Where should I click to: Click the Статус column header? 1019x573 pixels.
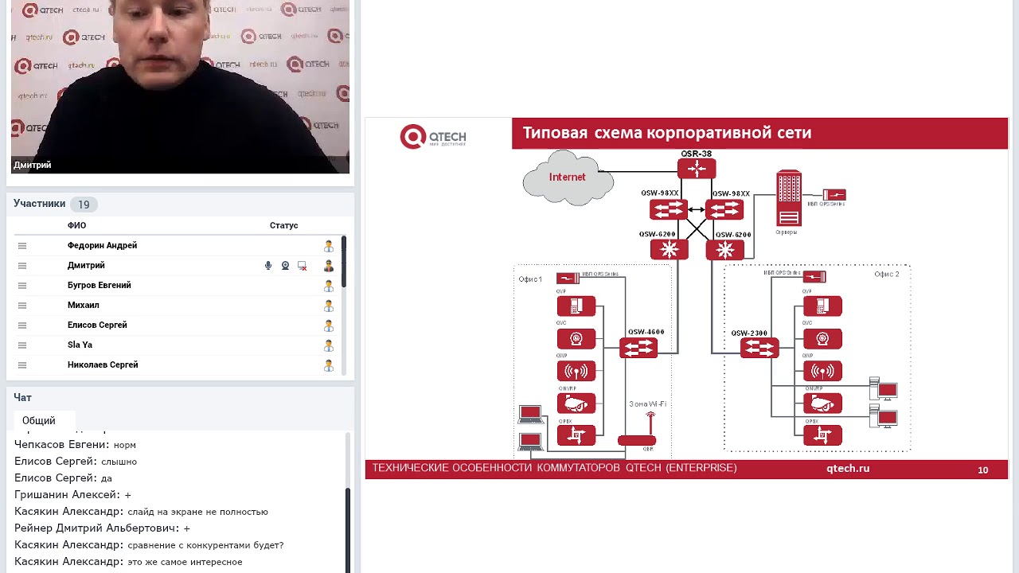[x=283, y=225]
